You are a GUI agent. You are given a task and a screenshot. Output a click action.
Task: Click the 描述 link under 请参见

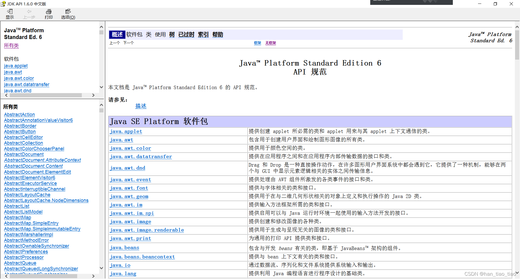coord(141,106)
